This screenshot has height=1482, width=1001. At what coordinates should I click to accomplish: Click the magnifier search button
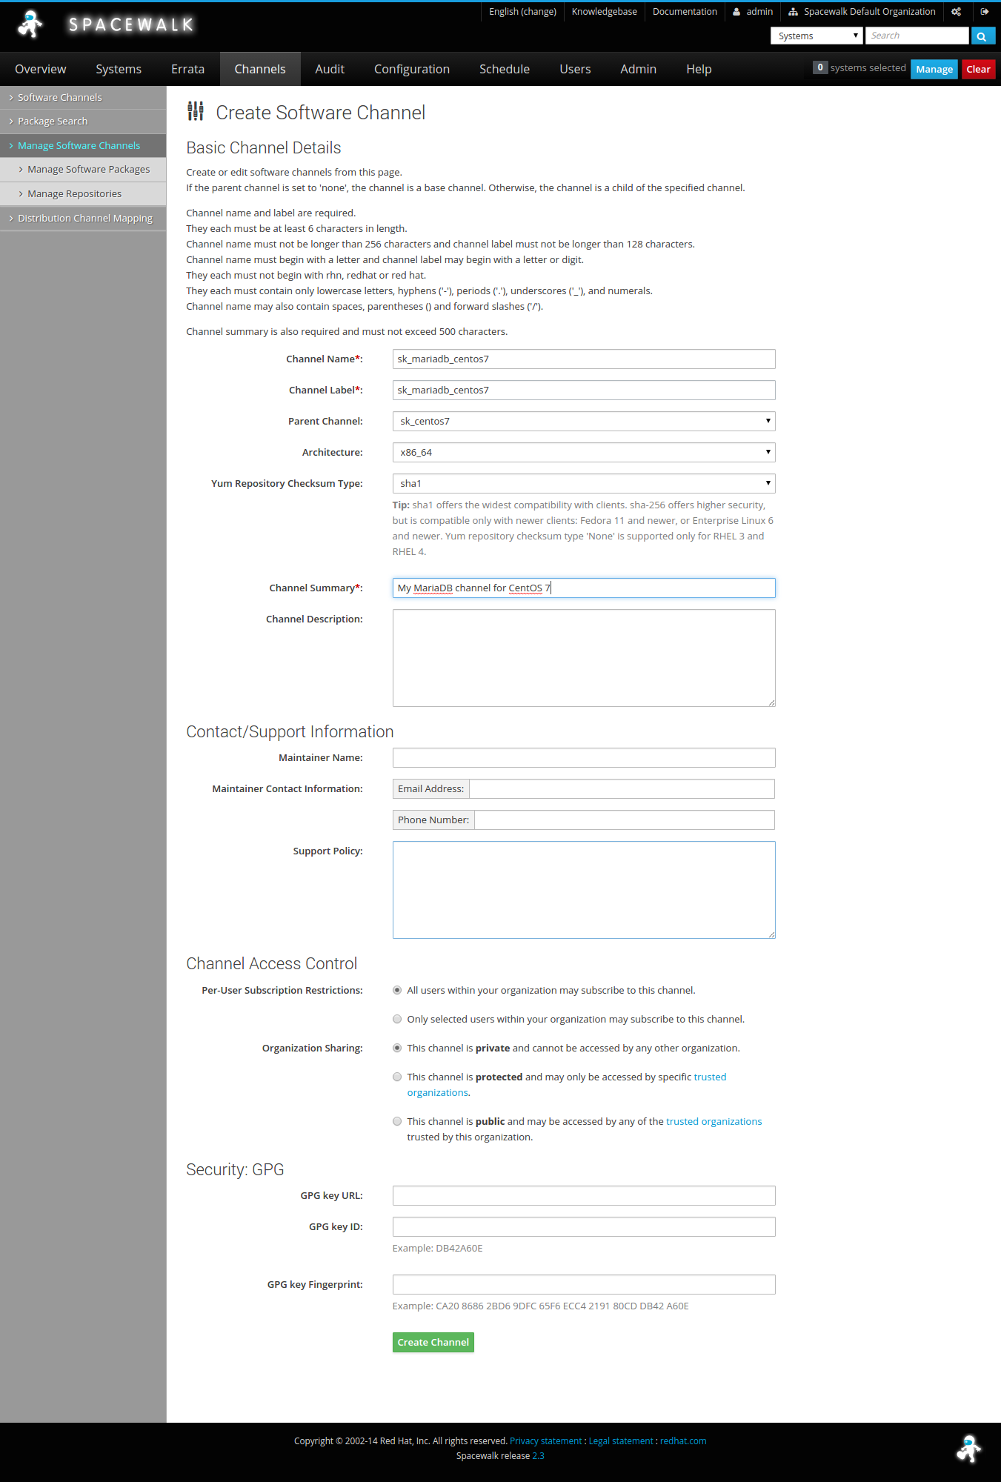[982, 36]
